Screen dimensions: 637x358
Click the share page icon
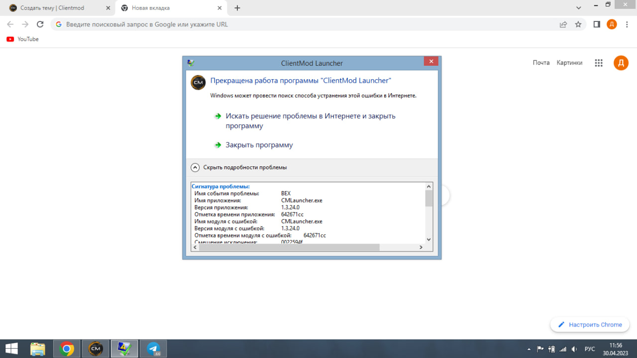563,24
